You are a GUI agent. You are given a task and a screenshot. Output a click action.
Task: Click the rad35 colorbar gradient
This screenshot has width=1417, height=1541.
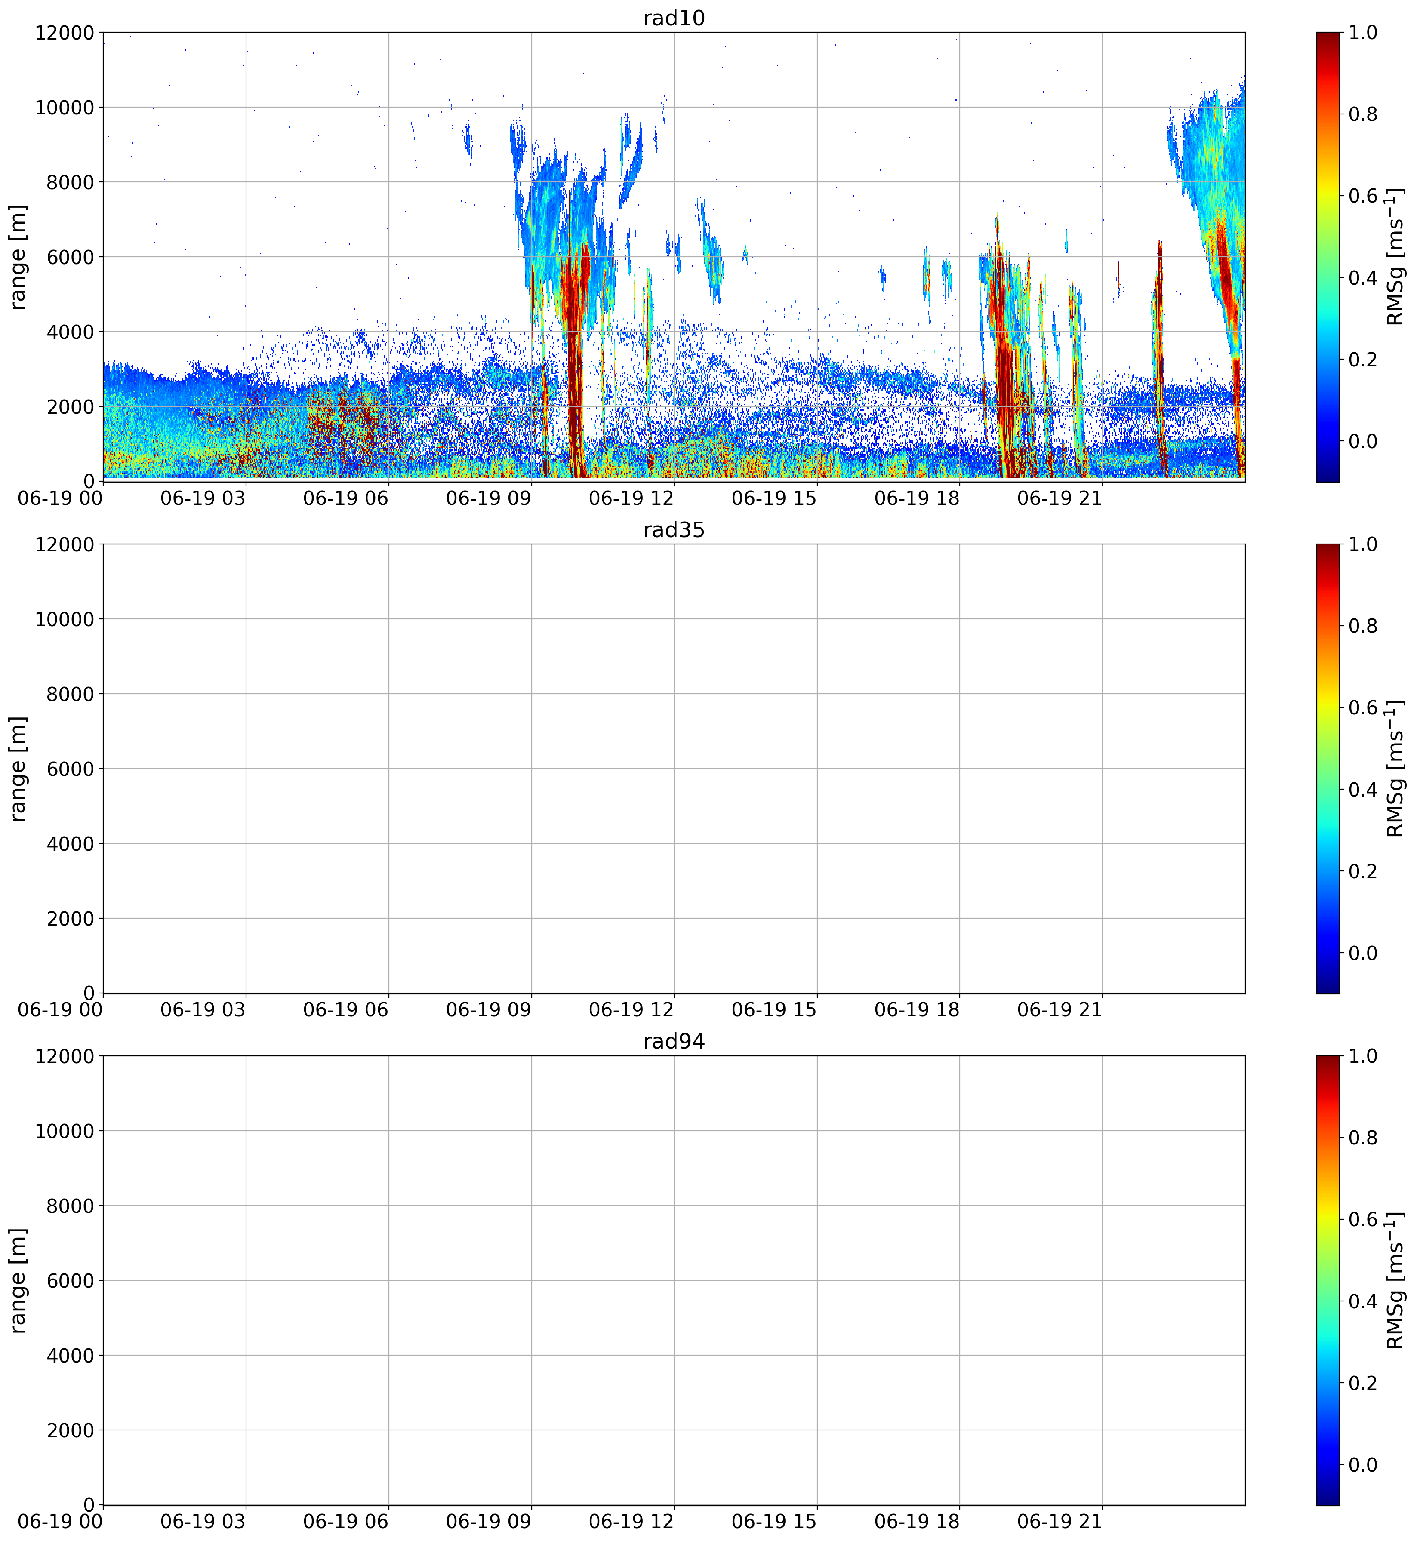click(x=1328, y=769)
